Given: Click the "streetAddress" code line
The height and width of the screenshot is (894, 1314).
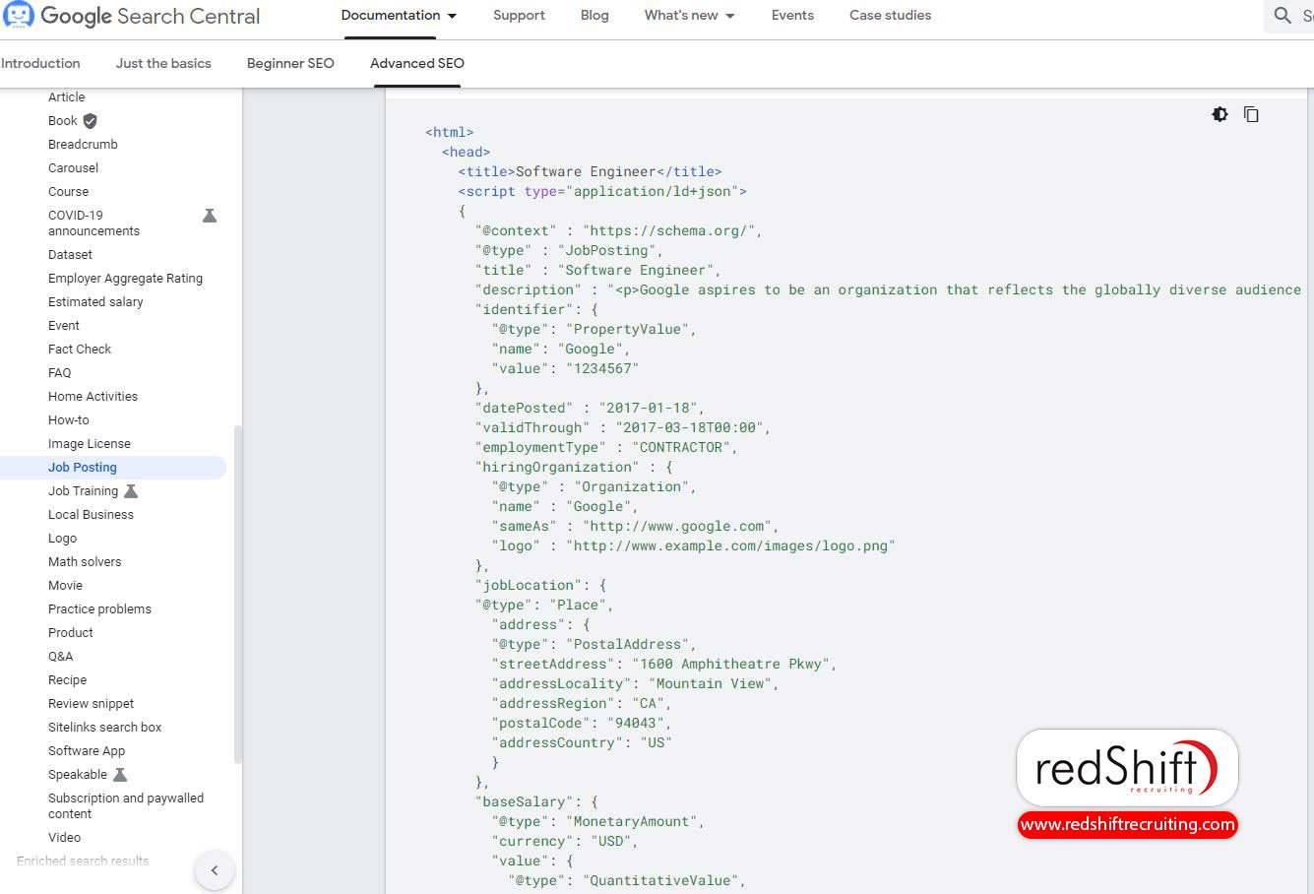Looking at the screenshot, I should click(x=664, y=664).
